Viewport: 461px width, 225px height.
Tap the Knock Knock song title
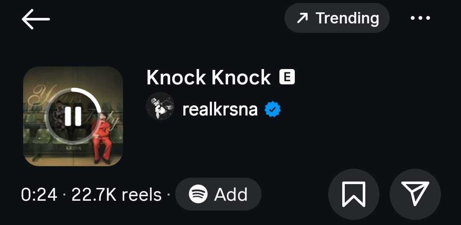208,77
